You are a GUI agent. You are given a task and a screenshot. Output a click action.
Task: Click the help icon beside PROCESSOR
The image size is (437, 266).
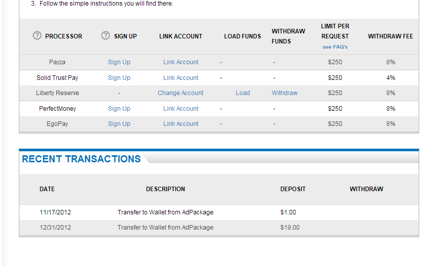[x=37, y=36]
